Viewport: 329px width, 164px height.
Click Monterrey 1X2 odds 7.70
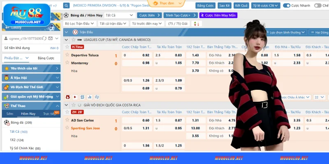[x=196, y=63]
